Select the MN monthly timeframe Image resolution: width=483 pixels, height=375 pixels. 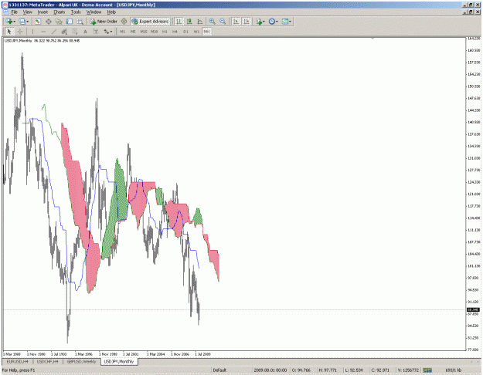[x=207, y=32]
